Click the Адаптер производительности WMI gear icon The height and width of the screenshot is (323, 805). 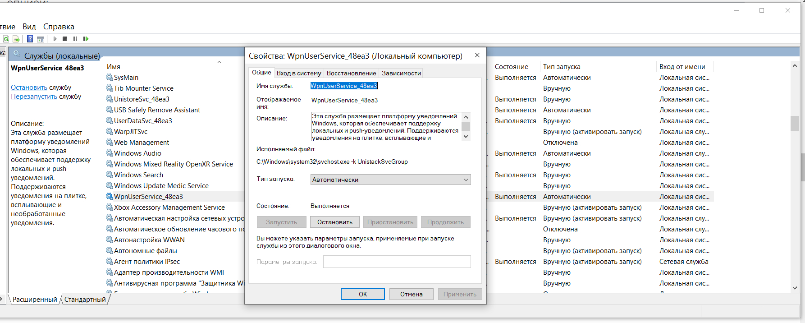110,272
